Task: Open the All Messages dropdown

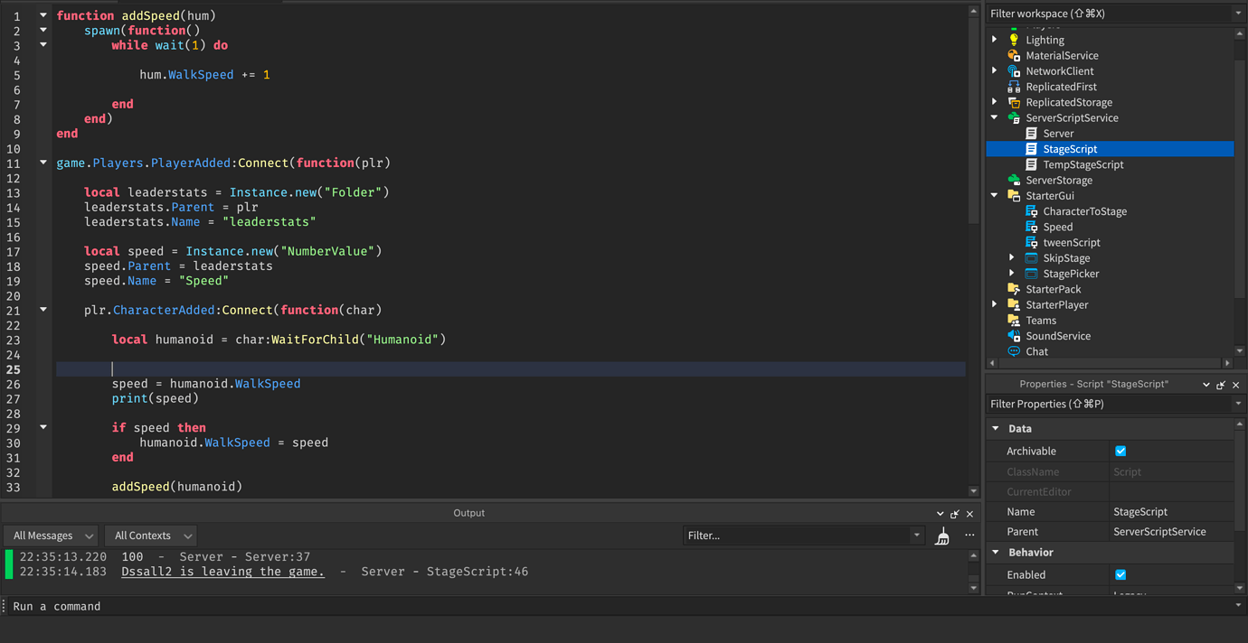Action: coord(50,535)
